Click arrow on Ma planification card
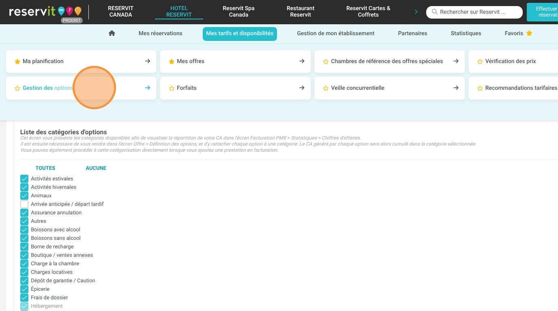This screenshot has height=311, width=558. 148,61
